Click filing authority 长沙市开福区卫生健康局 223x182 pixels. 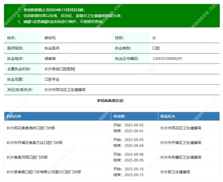pos(181,143)
